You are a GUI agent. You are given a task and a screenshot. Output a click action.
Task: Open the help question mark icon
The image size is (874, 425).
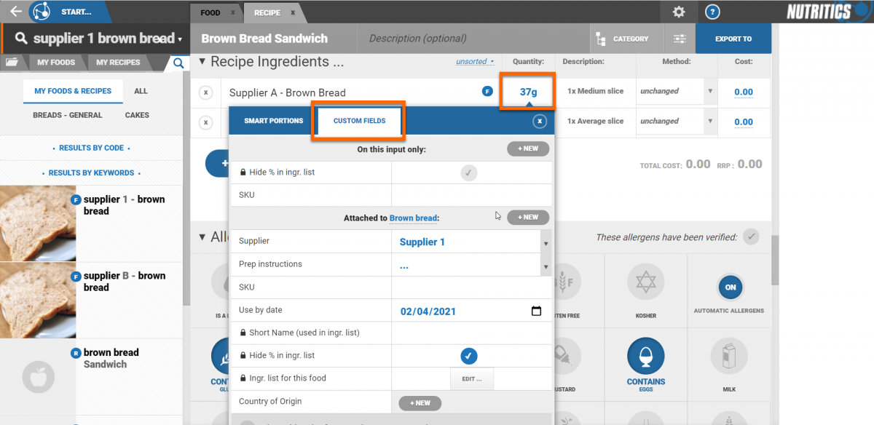click(713, 12)
